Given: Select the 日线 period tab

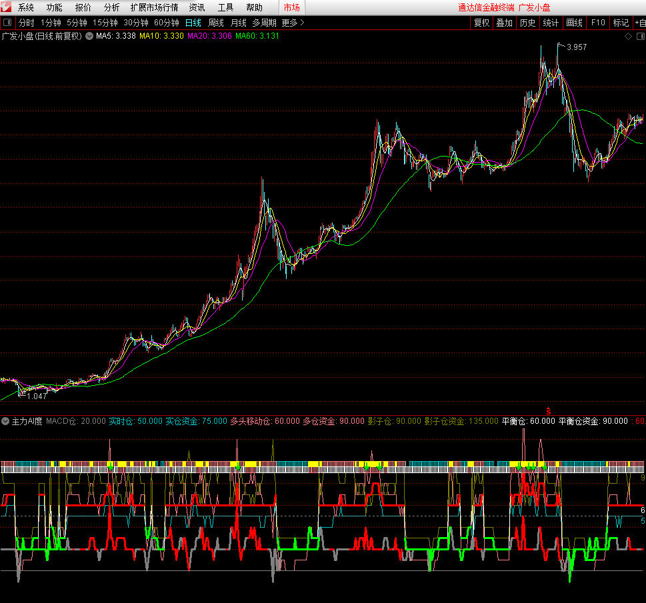Looking at the screenshot, I should [x=193, y=23].
